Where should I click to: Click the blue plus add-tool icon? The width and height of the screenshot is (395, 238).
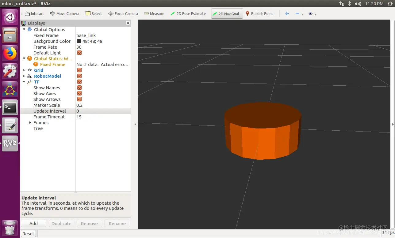(287, 13)
